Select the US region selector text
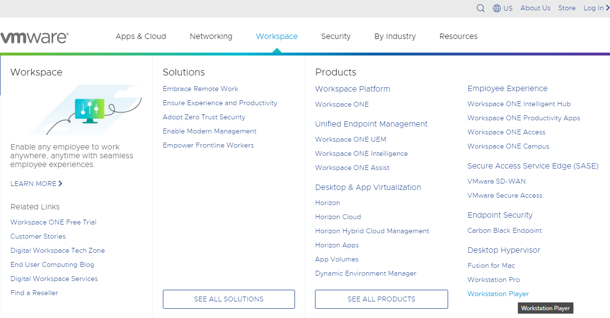 (x=508, y=8)
